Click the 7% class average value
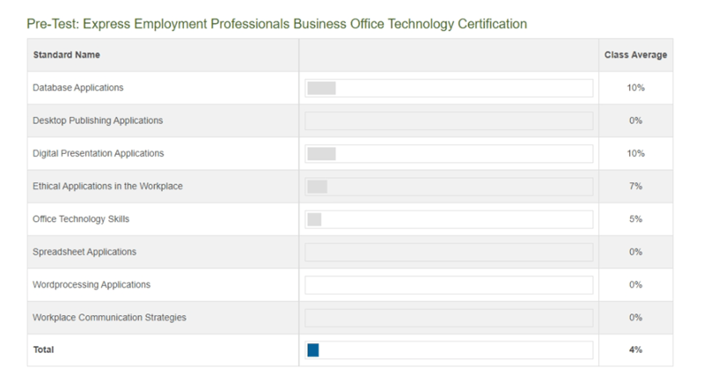This screenshot has height=390, width=704. [x=635, y=186]
